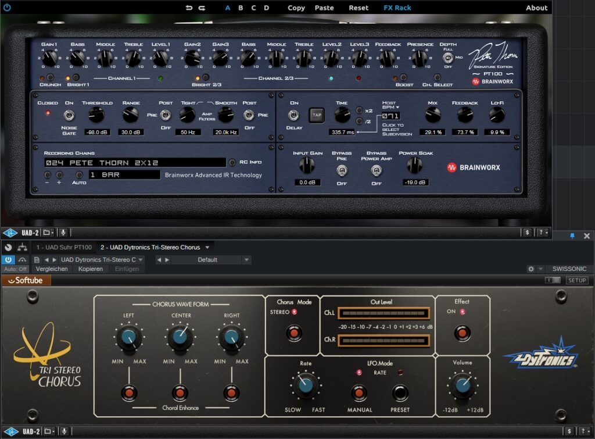Open the preset document icon in host bar
The image size is (595, 439).
(x=37, y=260)
